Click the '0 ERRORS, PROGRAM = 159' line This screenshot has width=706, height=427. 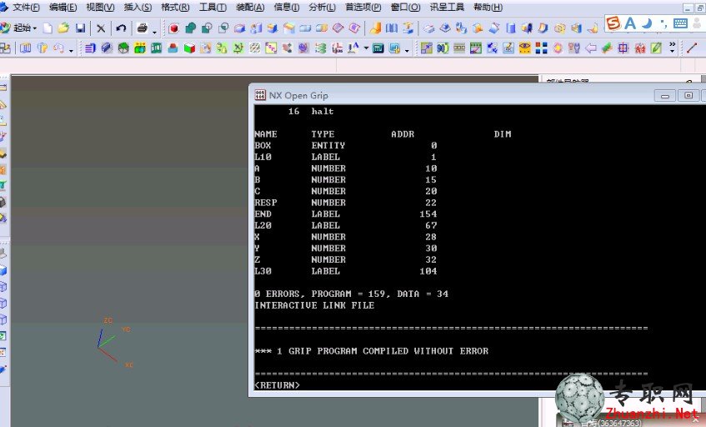click(x=351, y=294)
